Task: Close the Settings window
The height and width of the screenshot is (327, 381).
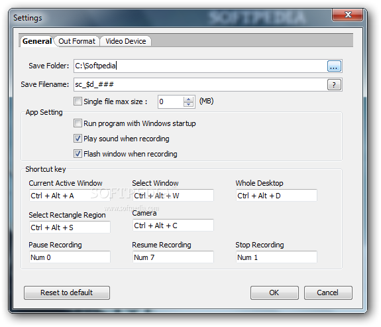Action: (x=348, y=15)
